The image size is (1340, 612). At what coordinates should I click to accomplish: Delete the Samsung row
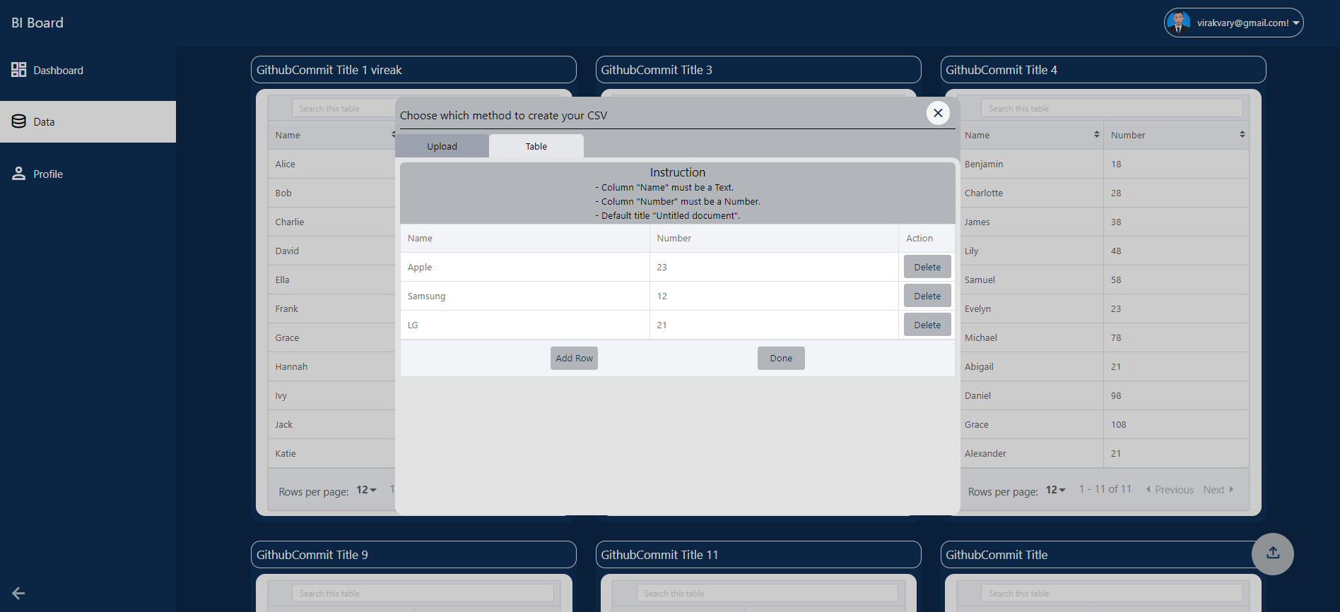(x=927, y=296)
